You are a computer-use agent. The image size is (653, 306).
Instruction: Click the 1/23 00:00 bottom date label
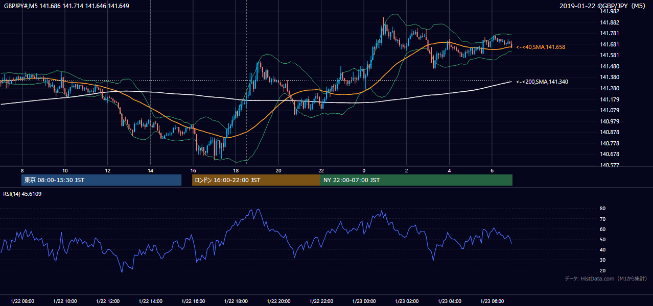click(364, 301)
